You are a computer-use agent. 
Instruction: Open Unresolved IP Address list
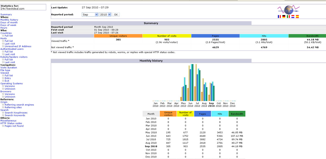point(18,46)
